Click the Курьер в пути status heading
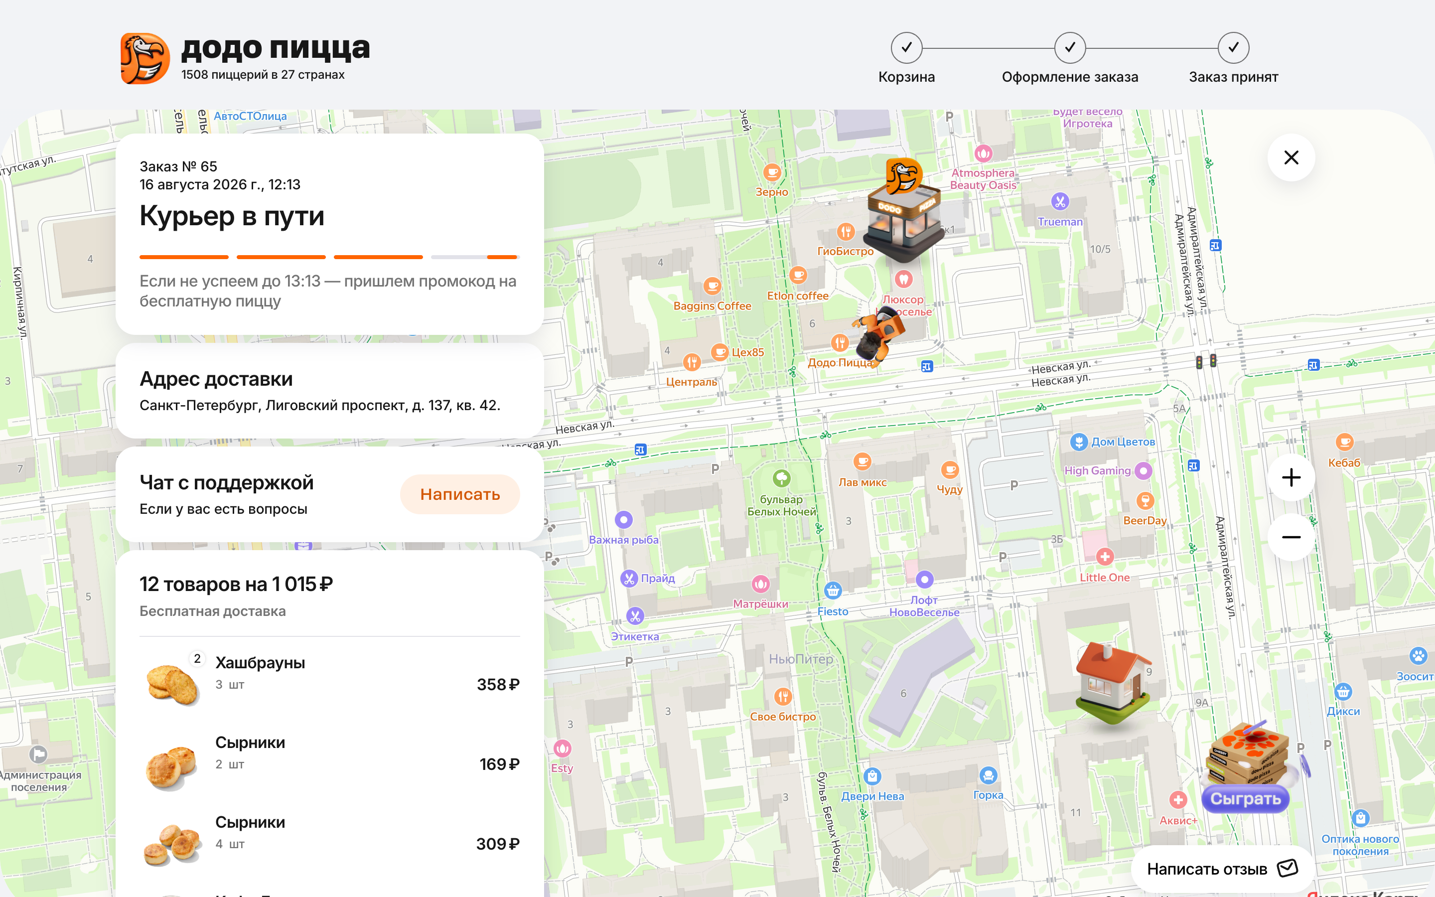Screen dimensions: 1435x897 (232, 215)
